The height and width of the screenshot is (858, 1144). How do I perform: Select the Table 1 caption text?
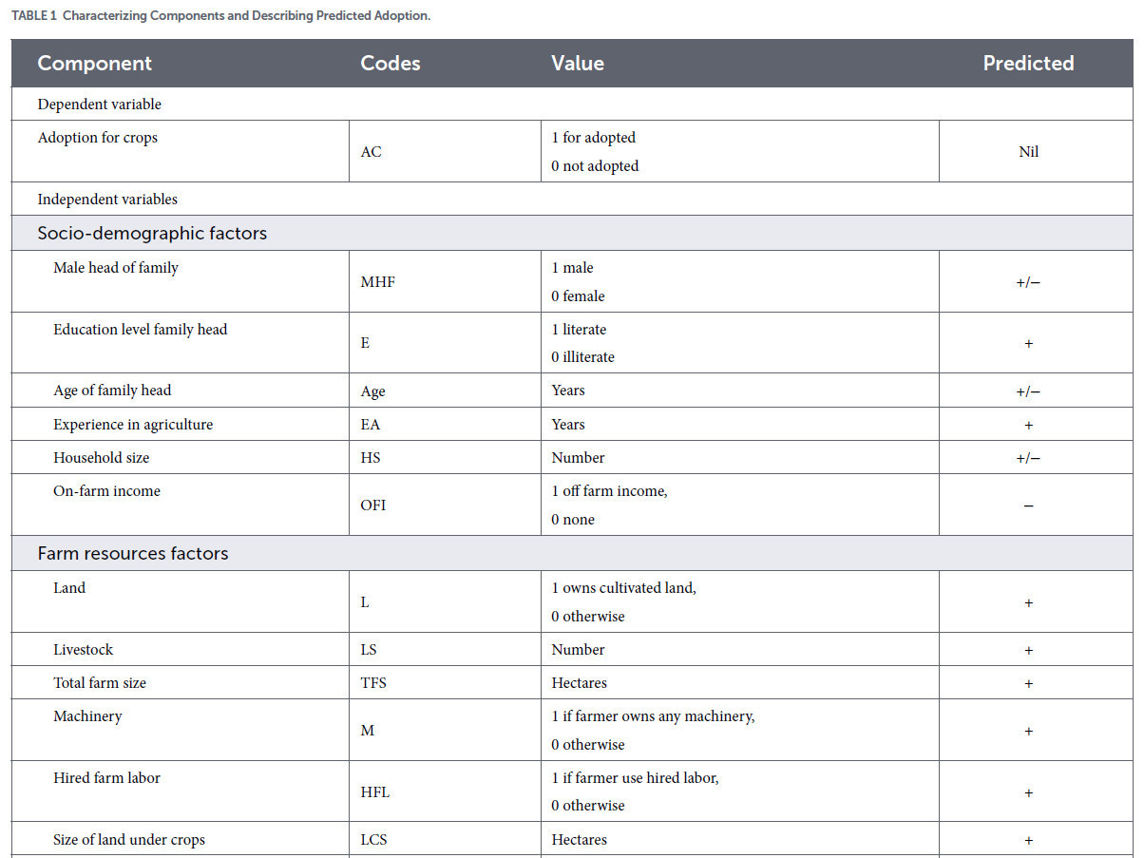[x=220, y=17]
